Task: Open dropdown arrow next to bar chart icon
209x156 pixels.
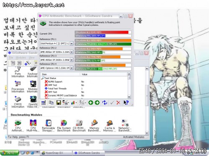Action: (76, 103)
